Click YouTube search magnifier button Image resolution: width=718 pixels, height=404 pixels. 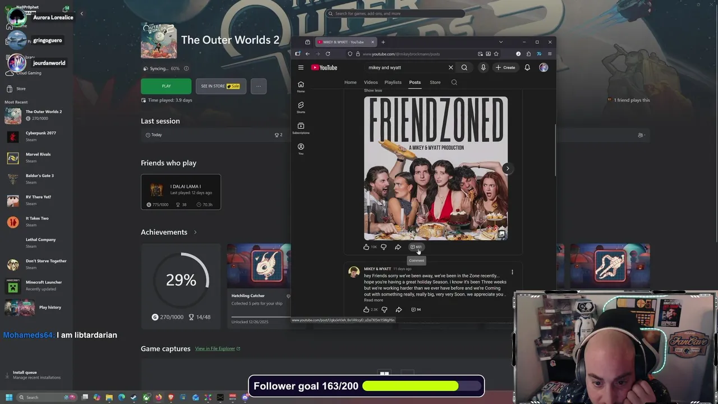coord(464,67)
